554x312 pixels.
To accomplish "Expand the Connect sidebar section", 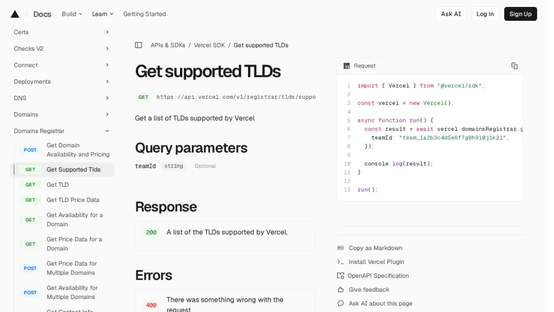I will 62,65.
